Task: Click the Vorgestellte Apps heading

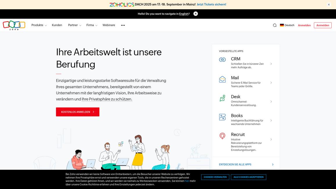Action: 231,51
